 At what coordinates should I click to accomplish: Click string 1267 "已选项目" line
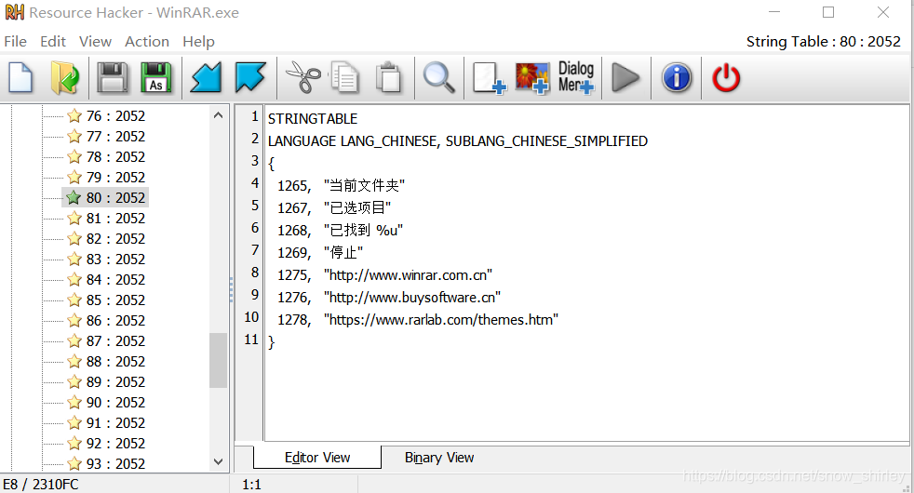(334, 208)
